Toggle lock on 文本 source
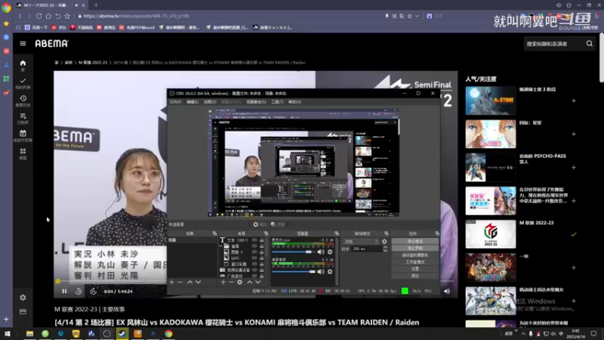 tap(261, 240)
